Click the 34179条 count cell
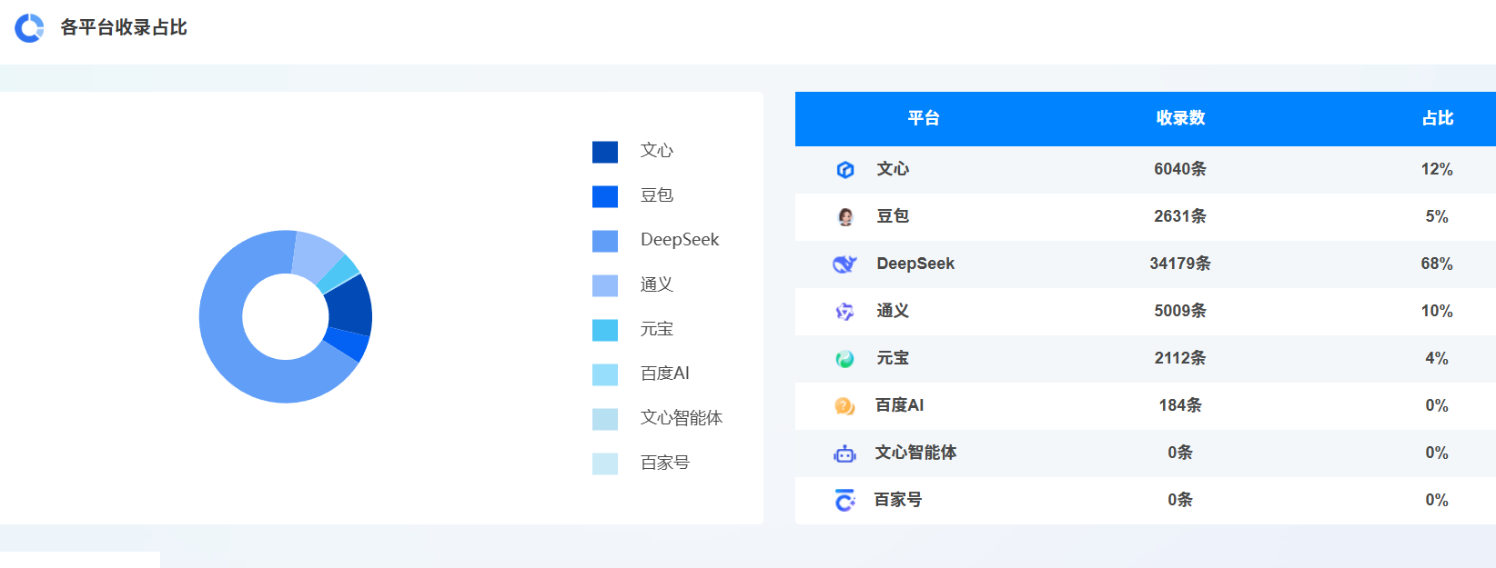1496x568 pixels. [x=1180, y=264]
